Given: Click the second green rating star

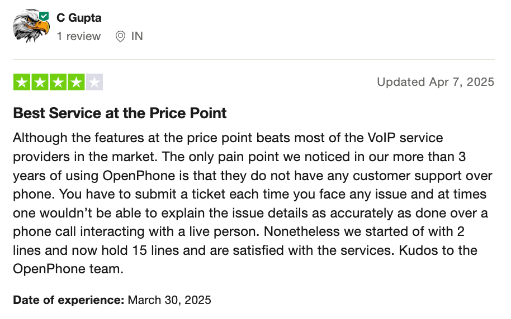Looking at the screenshot, I should click(40, 83).
